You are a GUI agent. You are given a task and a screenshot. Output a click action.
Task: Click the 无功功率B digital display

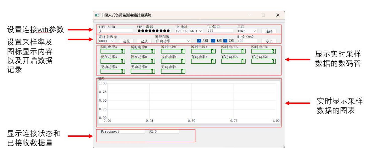pos(143,71)
